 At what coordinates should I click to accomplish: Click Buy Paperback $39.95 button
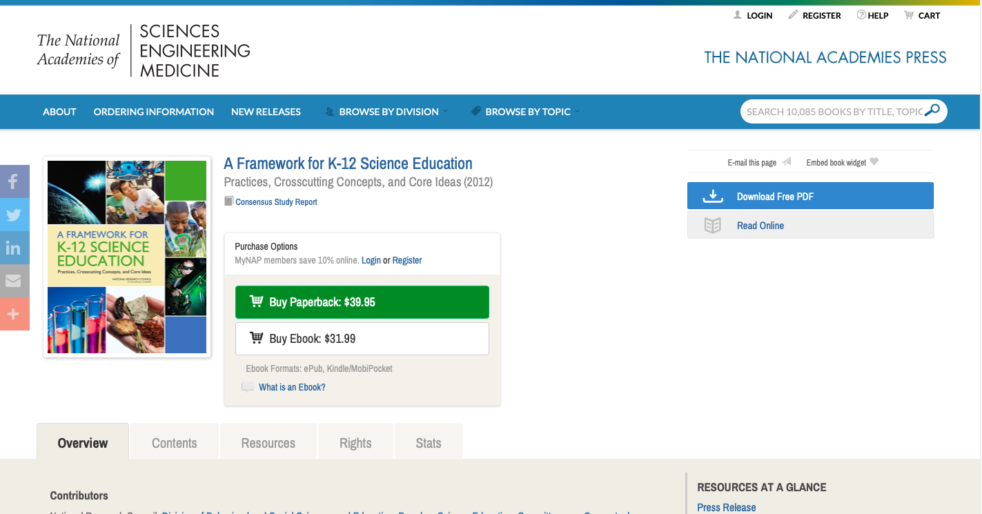pyautogui.click(x=362, y=302)
